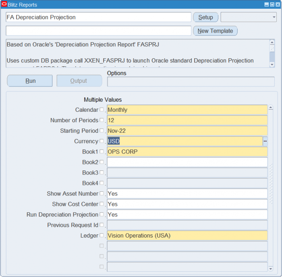This screenshot has width=282, height=277.
Task: Tick the Book1 multiple values checkbox
Action: (x=102, y=152)
